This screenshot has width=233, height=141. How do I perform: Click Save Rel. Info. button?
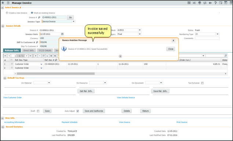[x=160, y=91]
